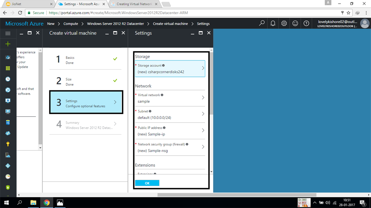
Task: Open File Explorer from taskbar
Action: (x=33, y=203)
